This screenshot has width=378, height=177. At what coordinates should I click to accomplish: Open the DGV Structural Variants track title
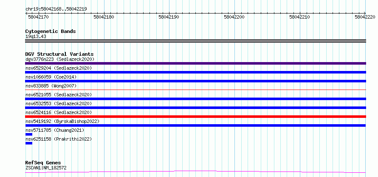pyautogui.click(x=59, y=54)
